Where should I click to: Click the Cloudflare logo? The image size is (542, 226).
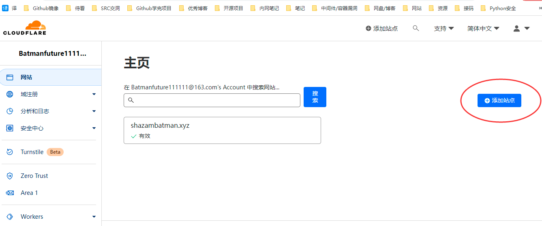[25, 28]
